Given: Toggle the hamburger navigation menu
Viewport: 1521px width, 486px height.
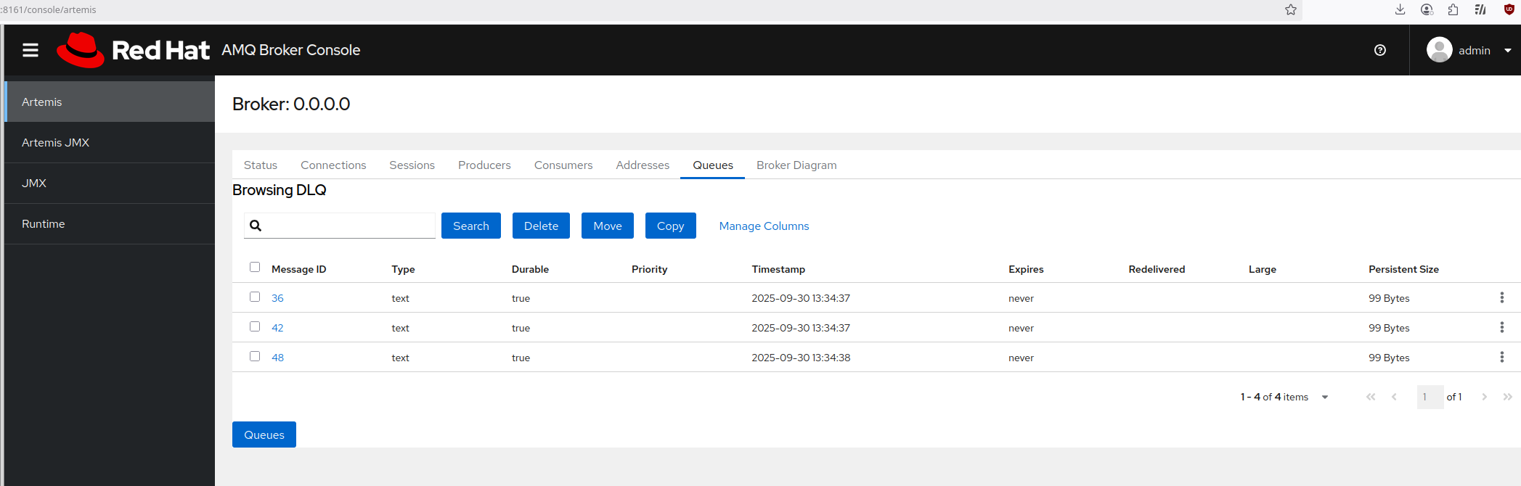Looking at the screenshot, I should (x=30, y=50).
